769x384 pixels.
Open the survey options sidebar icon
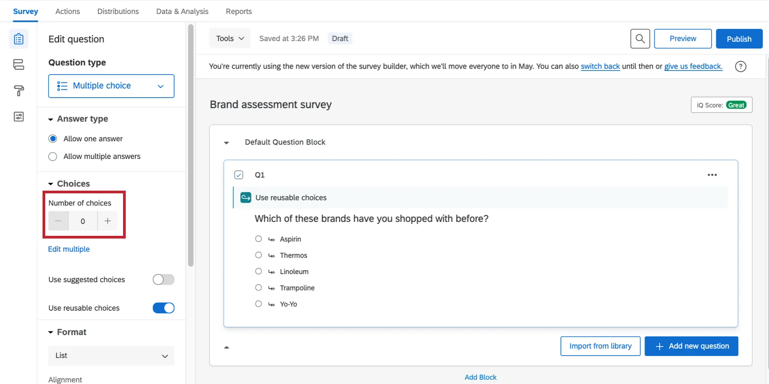(x=19, y=117)
